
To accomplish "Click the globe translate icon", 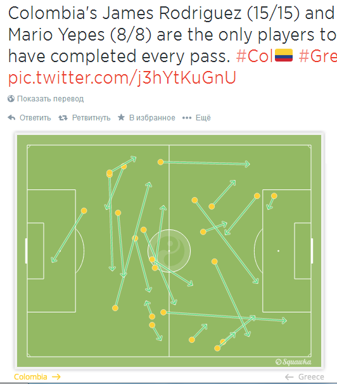I will coord(11,98).
